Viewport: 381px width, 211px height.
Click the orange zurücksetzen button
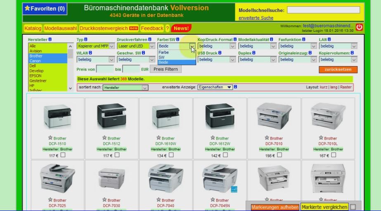tap(338, 69)
